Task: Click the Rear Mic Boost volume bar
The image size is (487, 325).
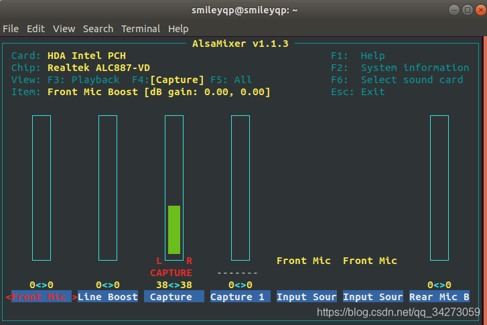Action: [439, 188]
